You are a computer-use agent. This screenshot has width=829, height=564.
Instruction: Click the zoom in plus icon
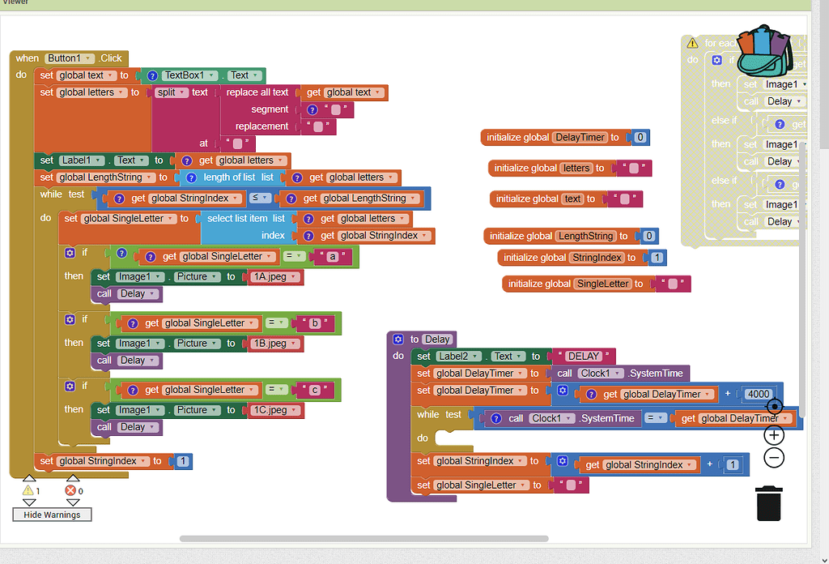pyautogui.click(x=773, y=435)
